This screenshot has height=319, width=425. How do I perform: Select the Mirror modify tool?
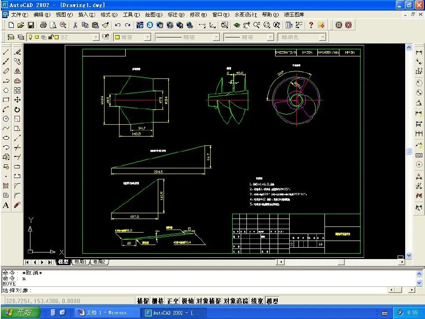(x=17, y=71)
